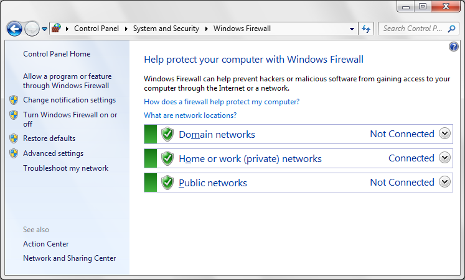Viewport: 465px width, 280px height.
Task: Open Help via blue question mark icon
Action: pos(453,47)
